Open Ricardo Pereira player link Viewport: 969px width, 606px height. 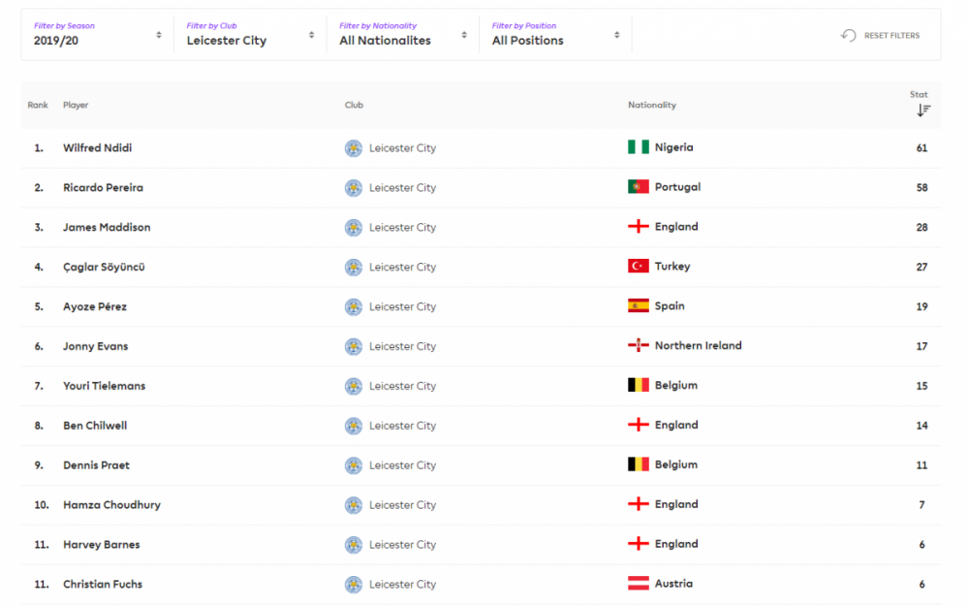104,187
